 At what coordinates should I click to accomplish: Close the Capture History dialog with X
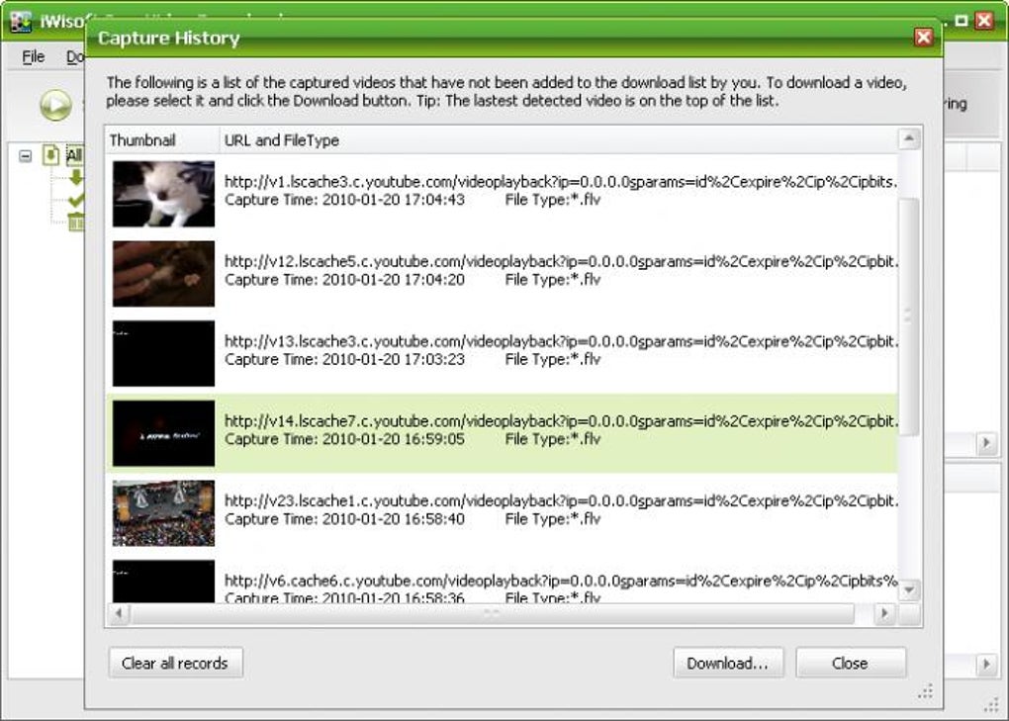923,38
